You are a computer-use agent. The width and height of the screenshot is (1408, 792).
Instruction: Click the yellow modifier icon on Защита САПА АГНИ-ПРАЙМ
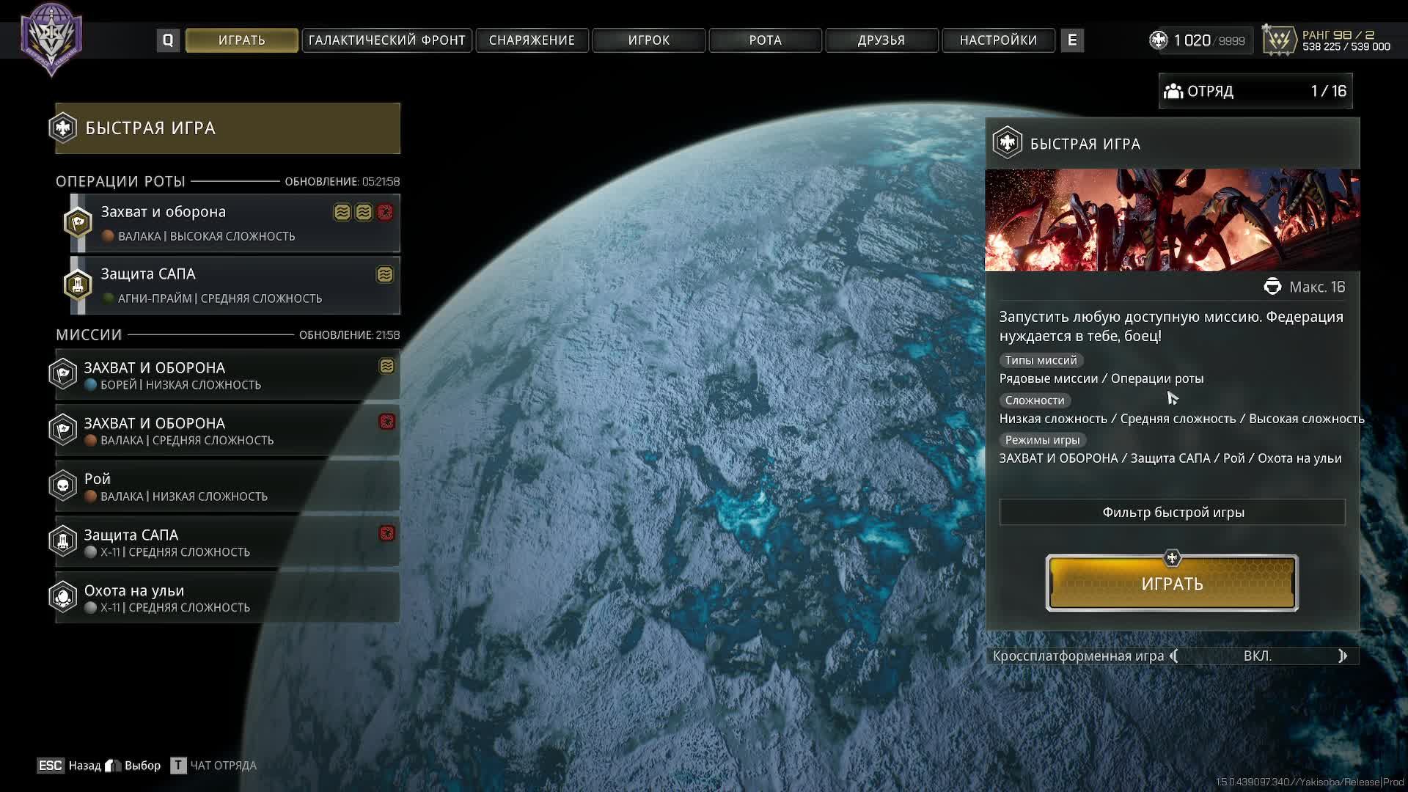pyautogui.click(x=385, y=274)
